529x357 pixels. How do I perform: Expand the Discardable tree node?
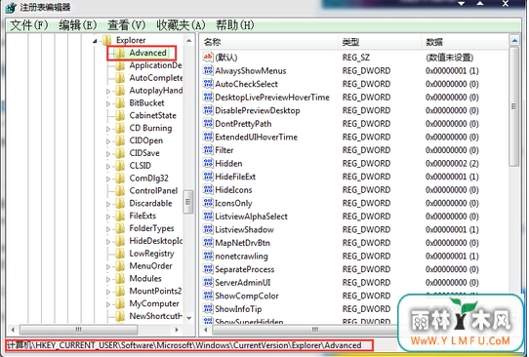point(108,204)
